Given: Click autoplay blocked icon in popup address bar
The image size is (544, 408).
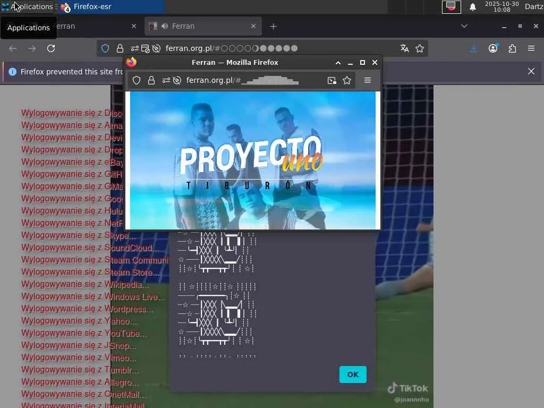Looking at the screenshot, I should [x=177, y=81].
